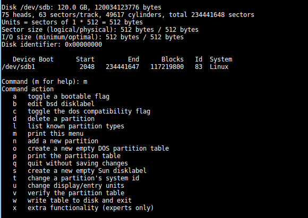Click 'create a new empty DOS partition table'
The width and height of the screenshot is (308, 218).
pyautogui.click(x=98, y=149)
